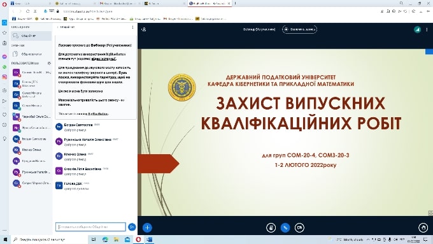Select user Чернобай Ольга in user list
Image resolution: width=433 pixels, height=244 pixels.
click(31, 117)
